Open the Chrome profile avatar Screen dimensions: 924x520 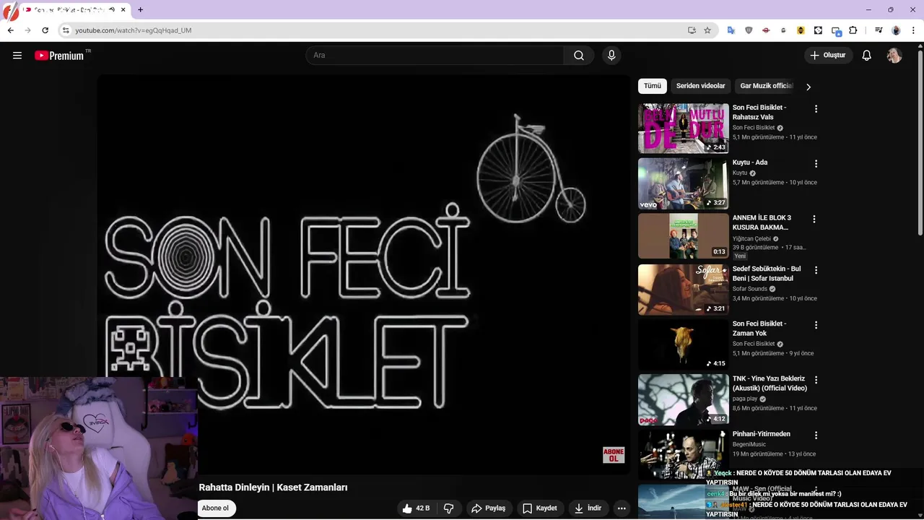(896, 30)
